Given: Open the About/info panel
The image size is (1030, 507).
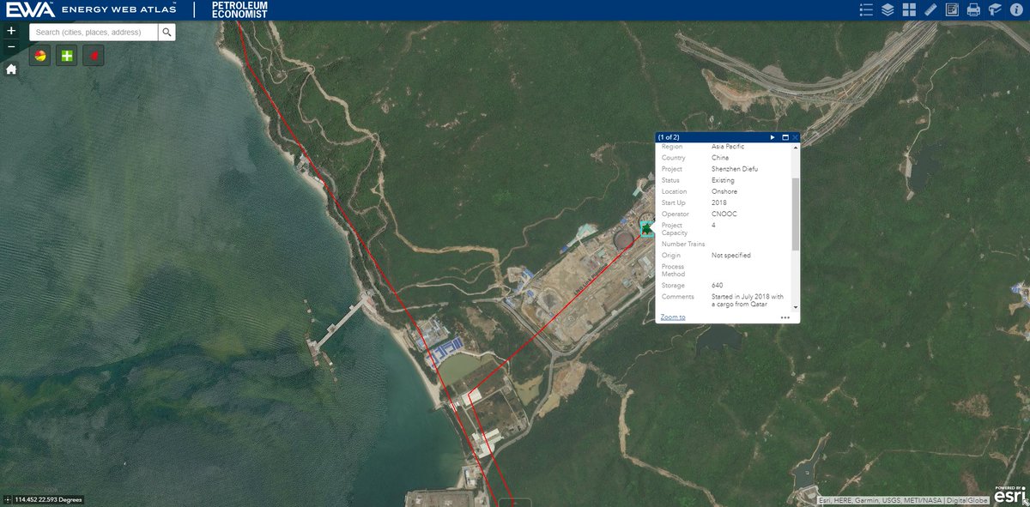Looking at the screenshot, I should (x=1017, y=9).
